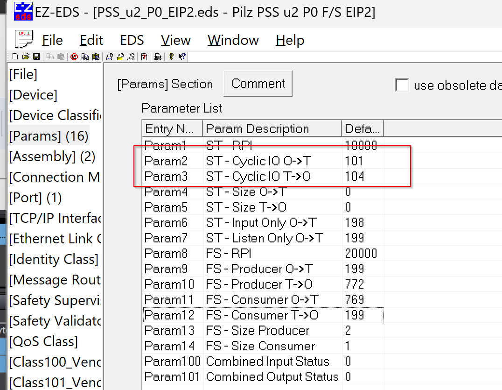Screen dimensions: 502x390
Task: Click the Comment button
Action: point(258,84)
